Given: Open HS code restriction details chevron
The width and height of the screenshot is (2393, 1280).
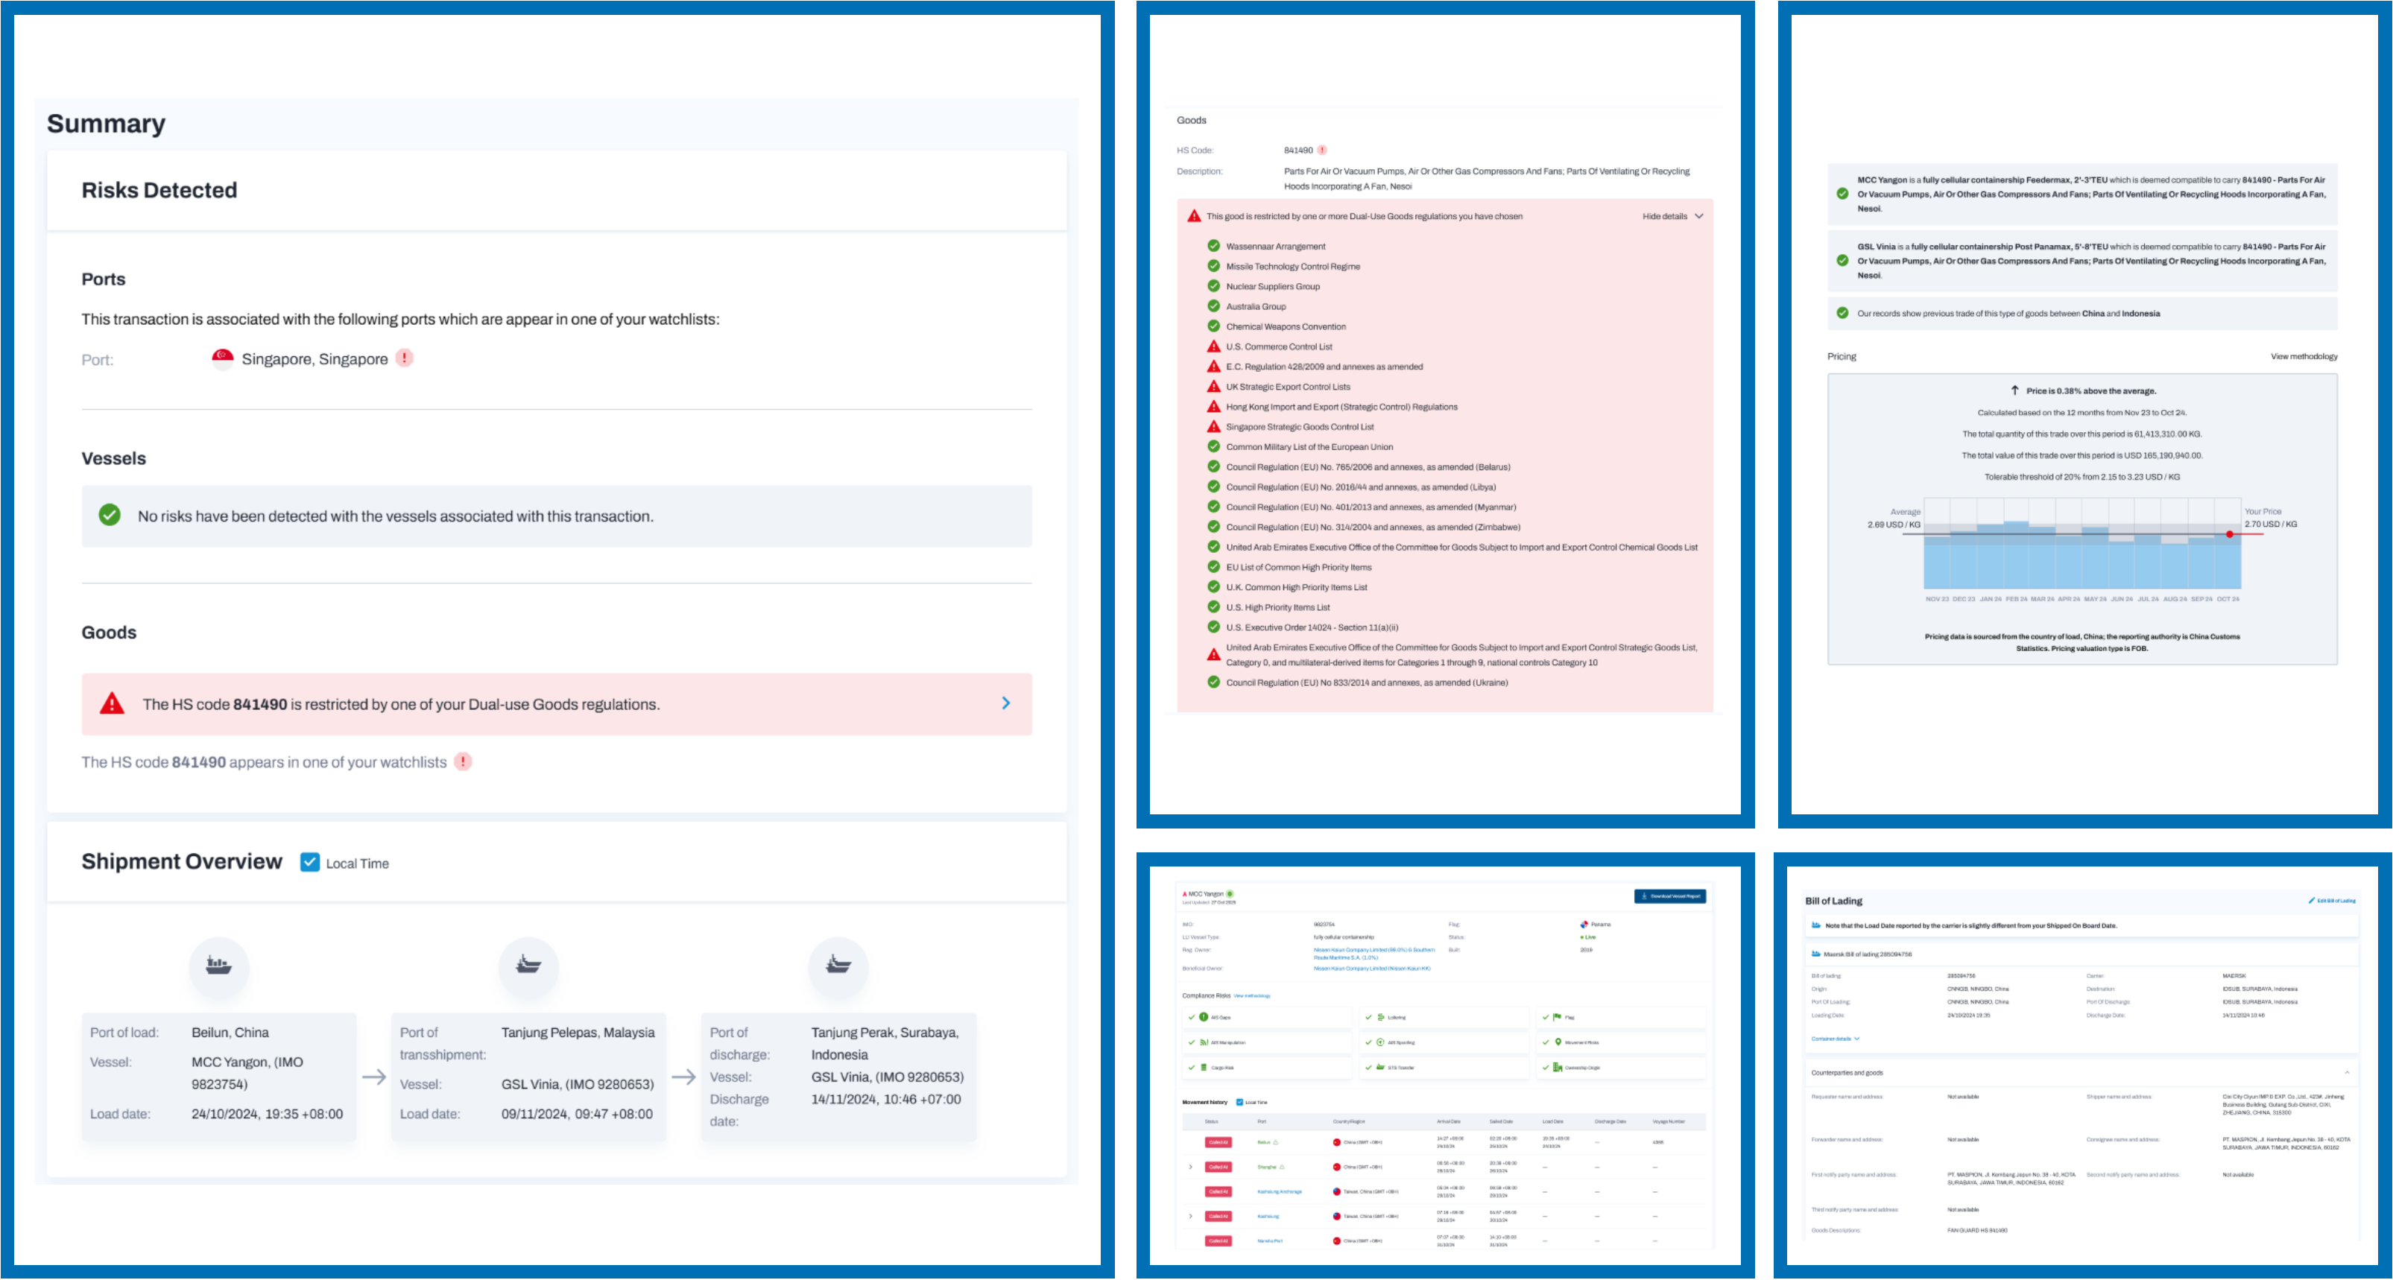Looking at the screenshot, I should pos(1005,703).
